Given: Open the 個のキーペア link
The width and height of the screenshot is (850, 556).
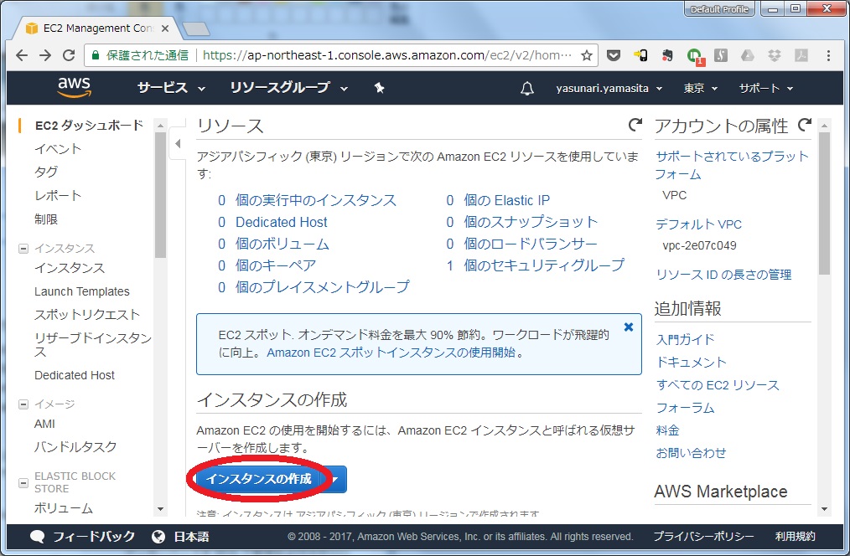Looking at the screenshot, I should [x=276, y=265].
